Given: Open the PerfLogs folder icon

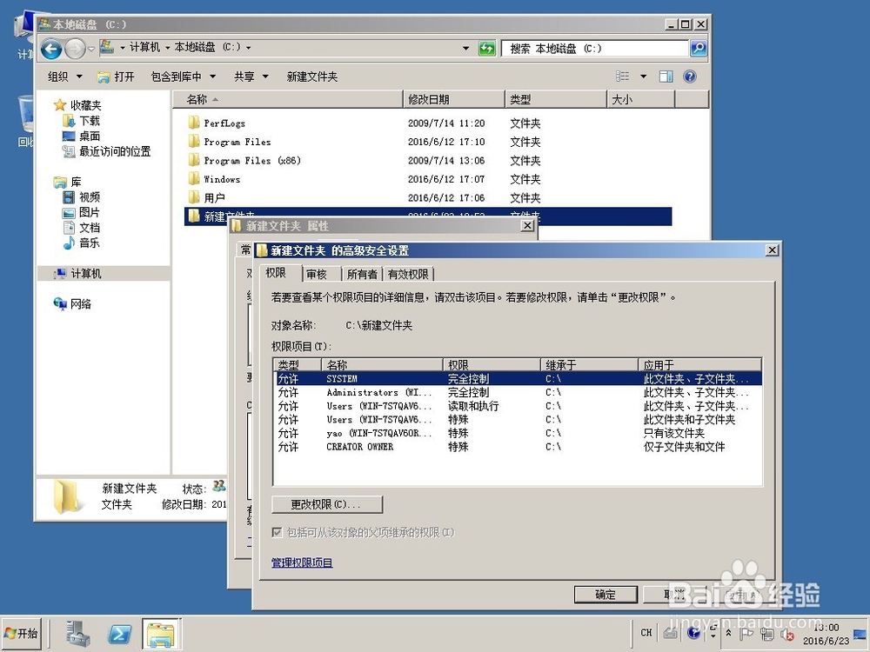Looking at the screenshot, I should click(193, 123).
